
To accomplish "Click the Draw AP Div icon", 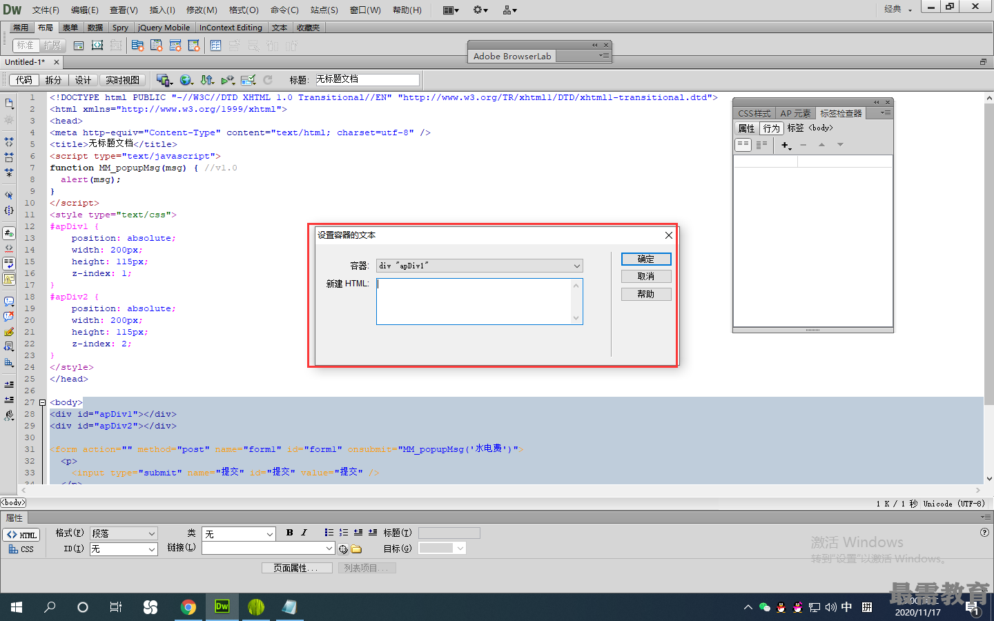I will [x=97, y=46].
